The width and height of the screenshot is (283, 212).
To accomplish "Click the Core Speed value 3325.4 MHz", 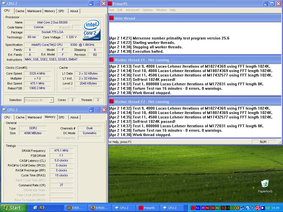I will [x=37, y=73].
